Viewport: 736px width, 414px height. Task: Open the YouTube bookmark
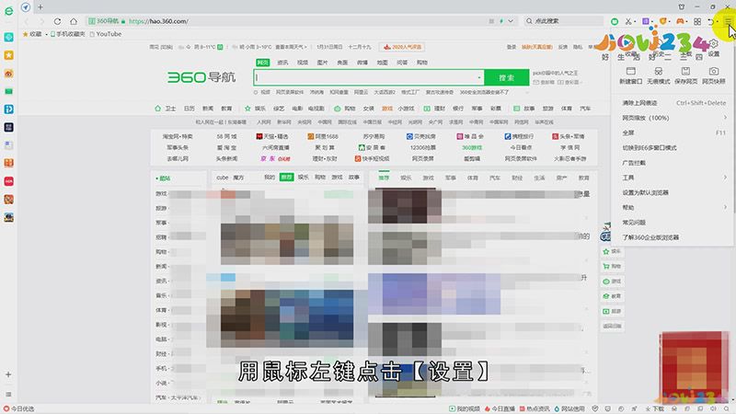tap(106, 34)
